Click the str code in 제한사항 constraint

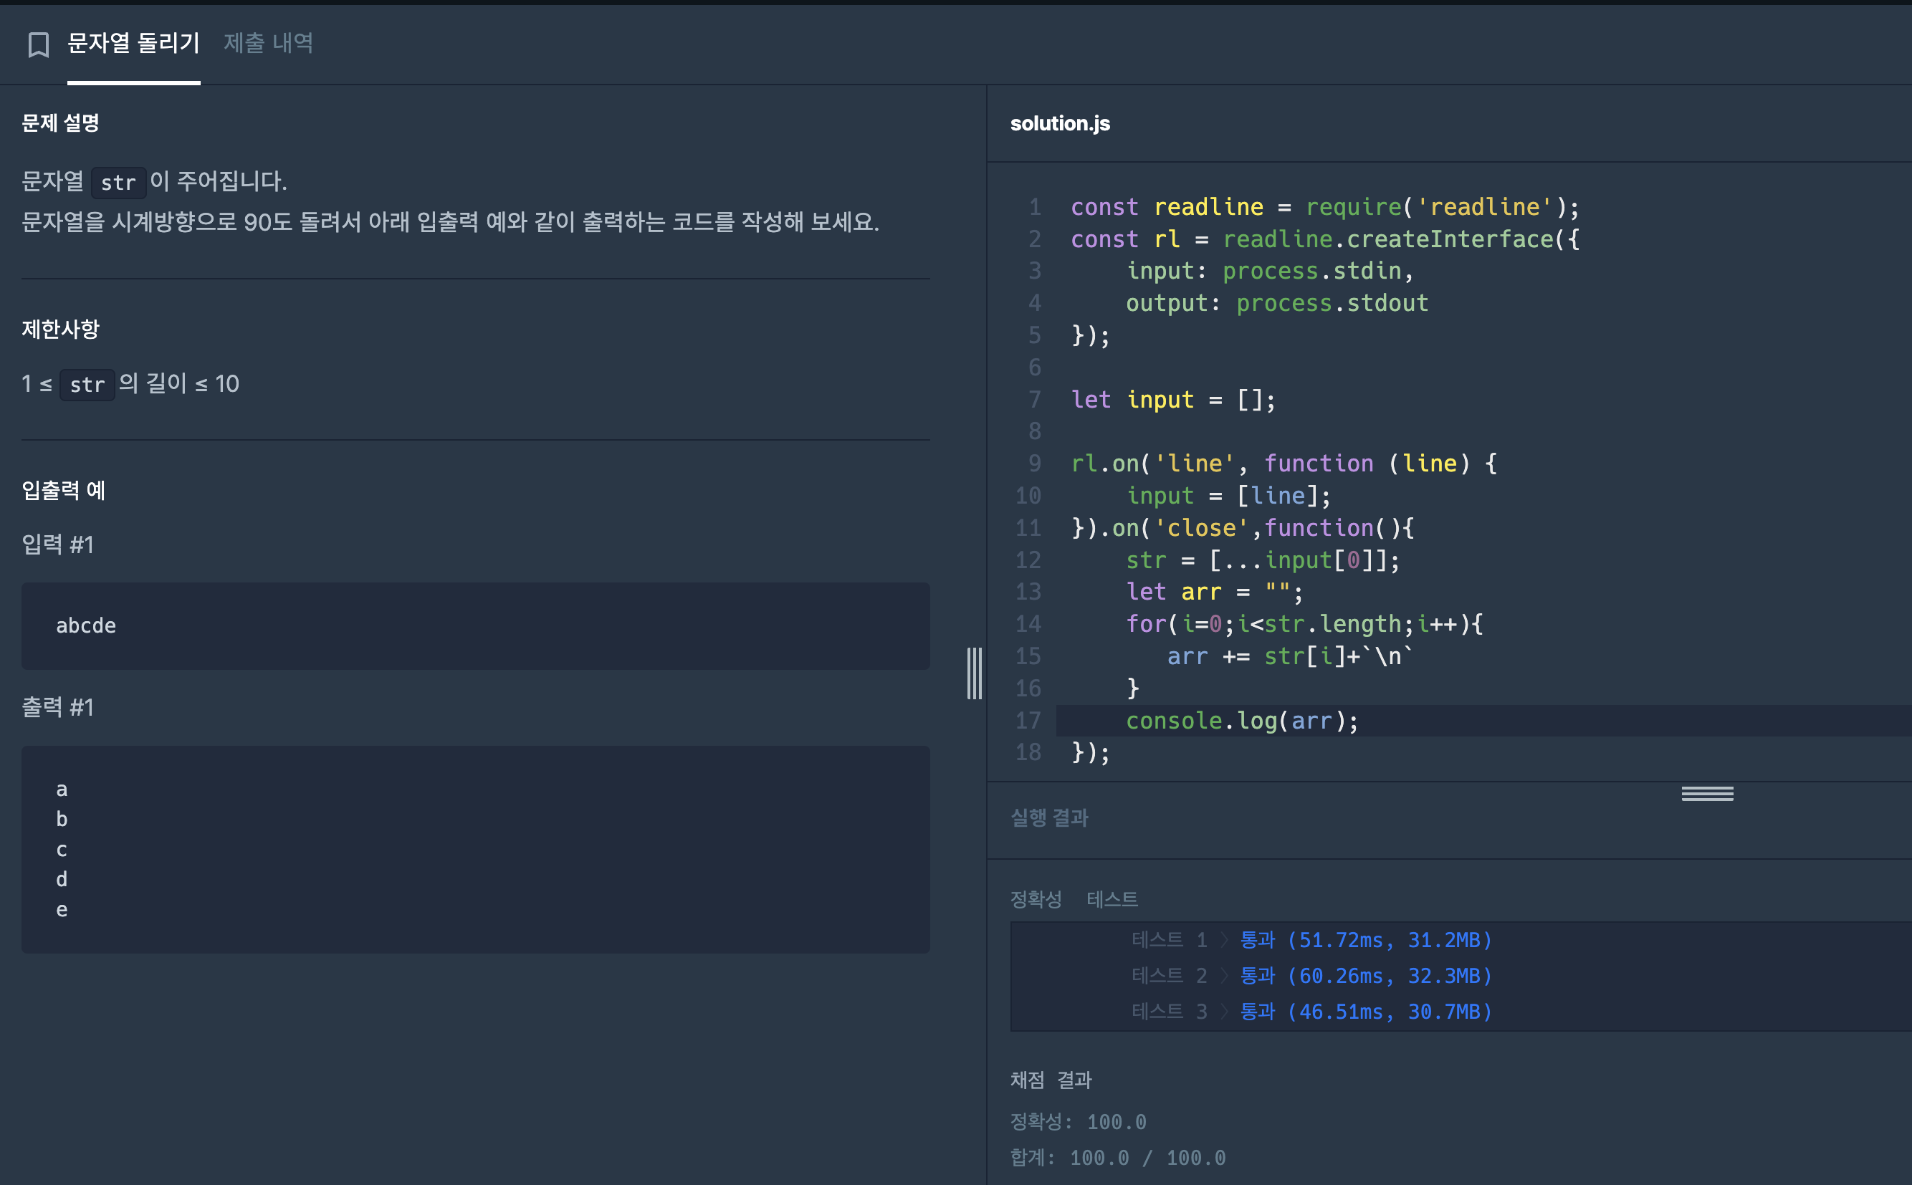[x=87, y=385]
